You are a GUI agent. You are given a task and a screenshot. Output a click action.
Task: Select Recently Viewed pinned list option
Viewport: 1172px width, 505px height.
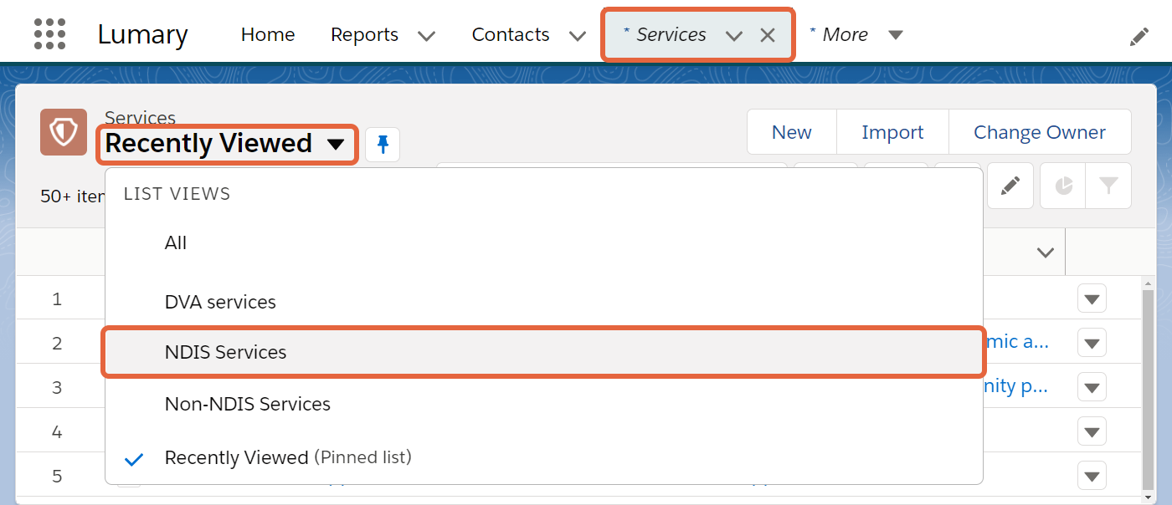click(x=543, y=457)
